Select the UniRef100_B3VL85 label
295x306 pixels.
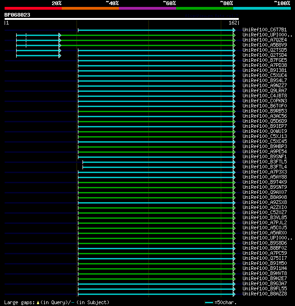click(x=265, y=217)
